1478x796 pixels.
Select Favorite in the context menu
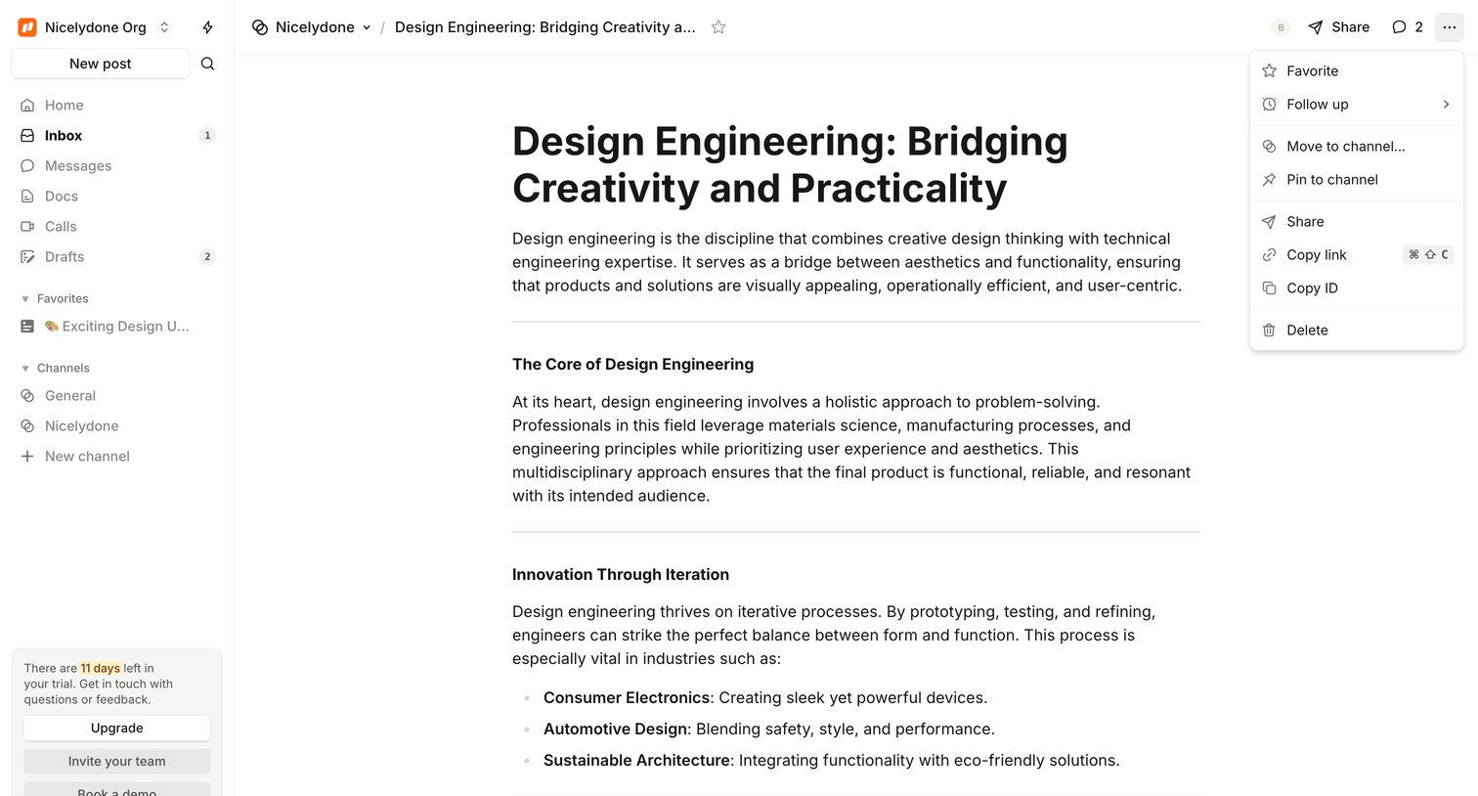pyautogui.click(x=1356, y=71)
